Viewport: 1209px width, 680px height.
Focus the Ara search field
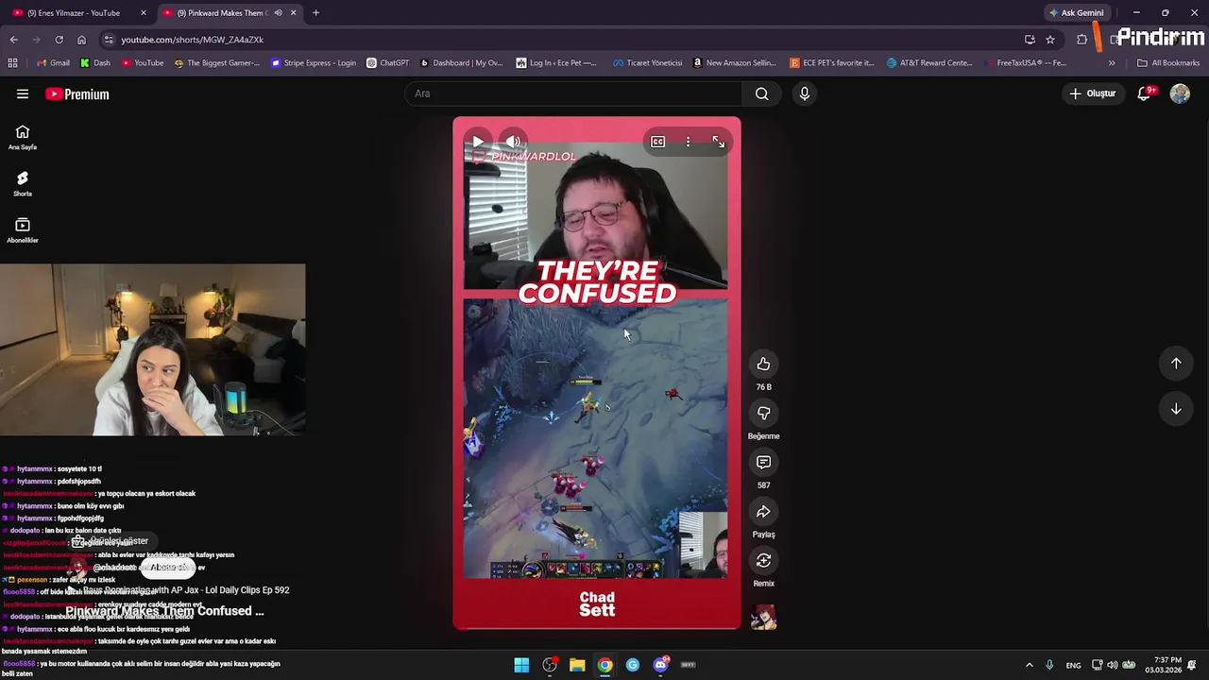[x=574, y=93]
